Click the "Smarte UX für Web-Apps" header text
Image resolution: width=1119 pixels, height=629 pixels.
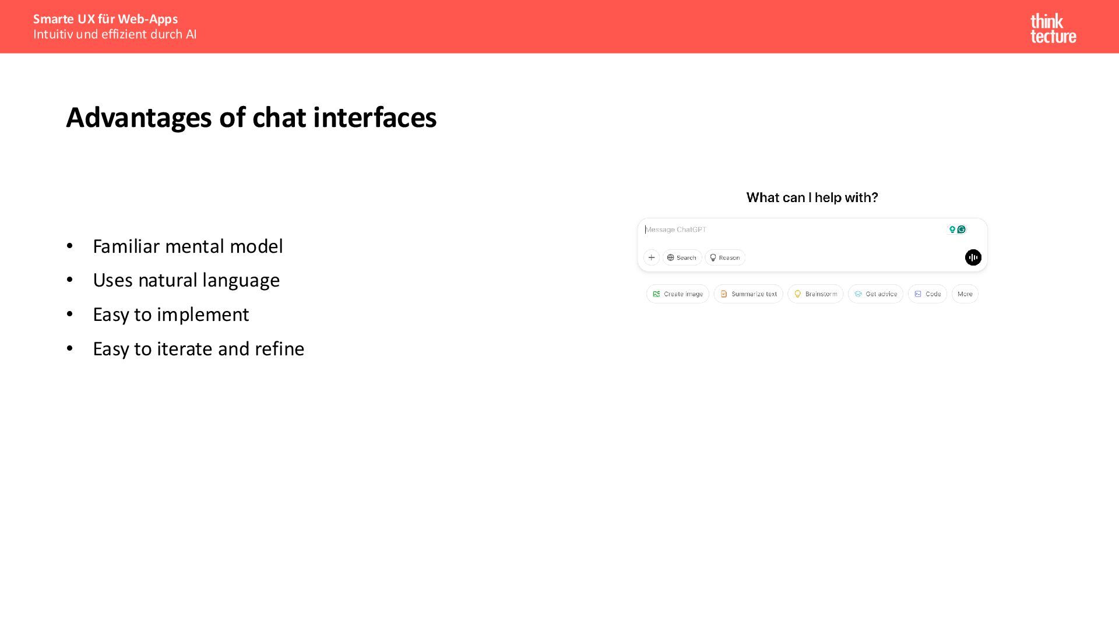[x=105, y=19]
